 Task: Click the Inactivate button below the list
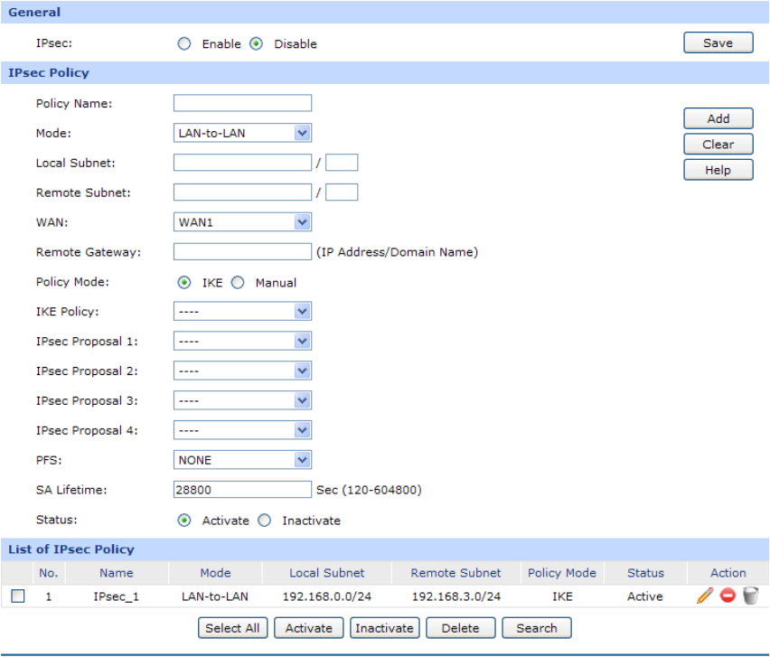(384, 628)
